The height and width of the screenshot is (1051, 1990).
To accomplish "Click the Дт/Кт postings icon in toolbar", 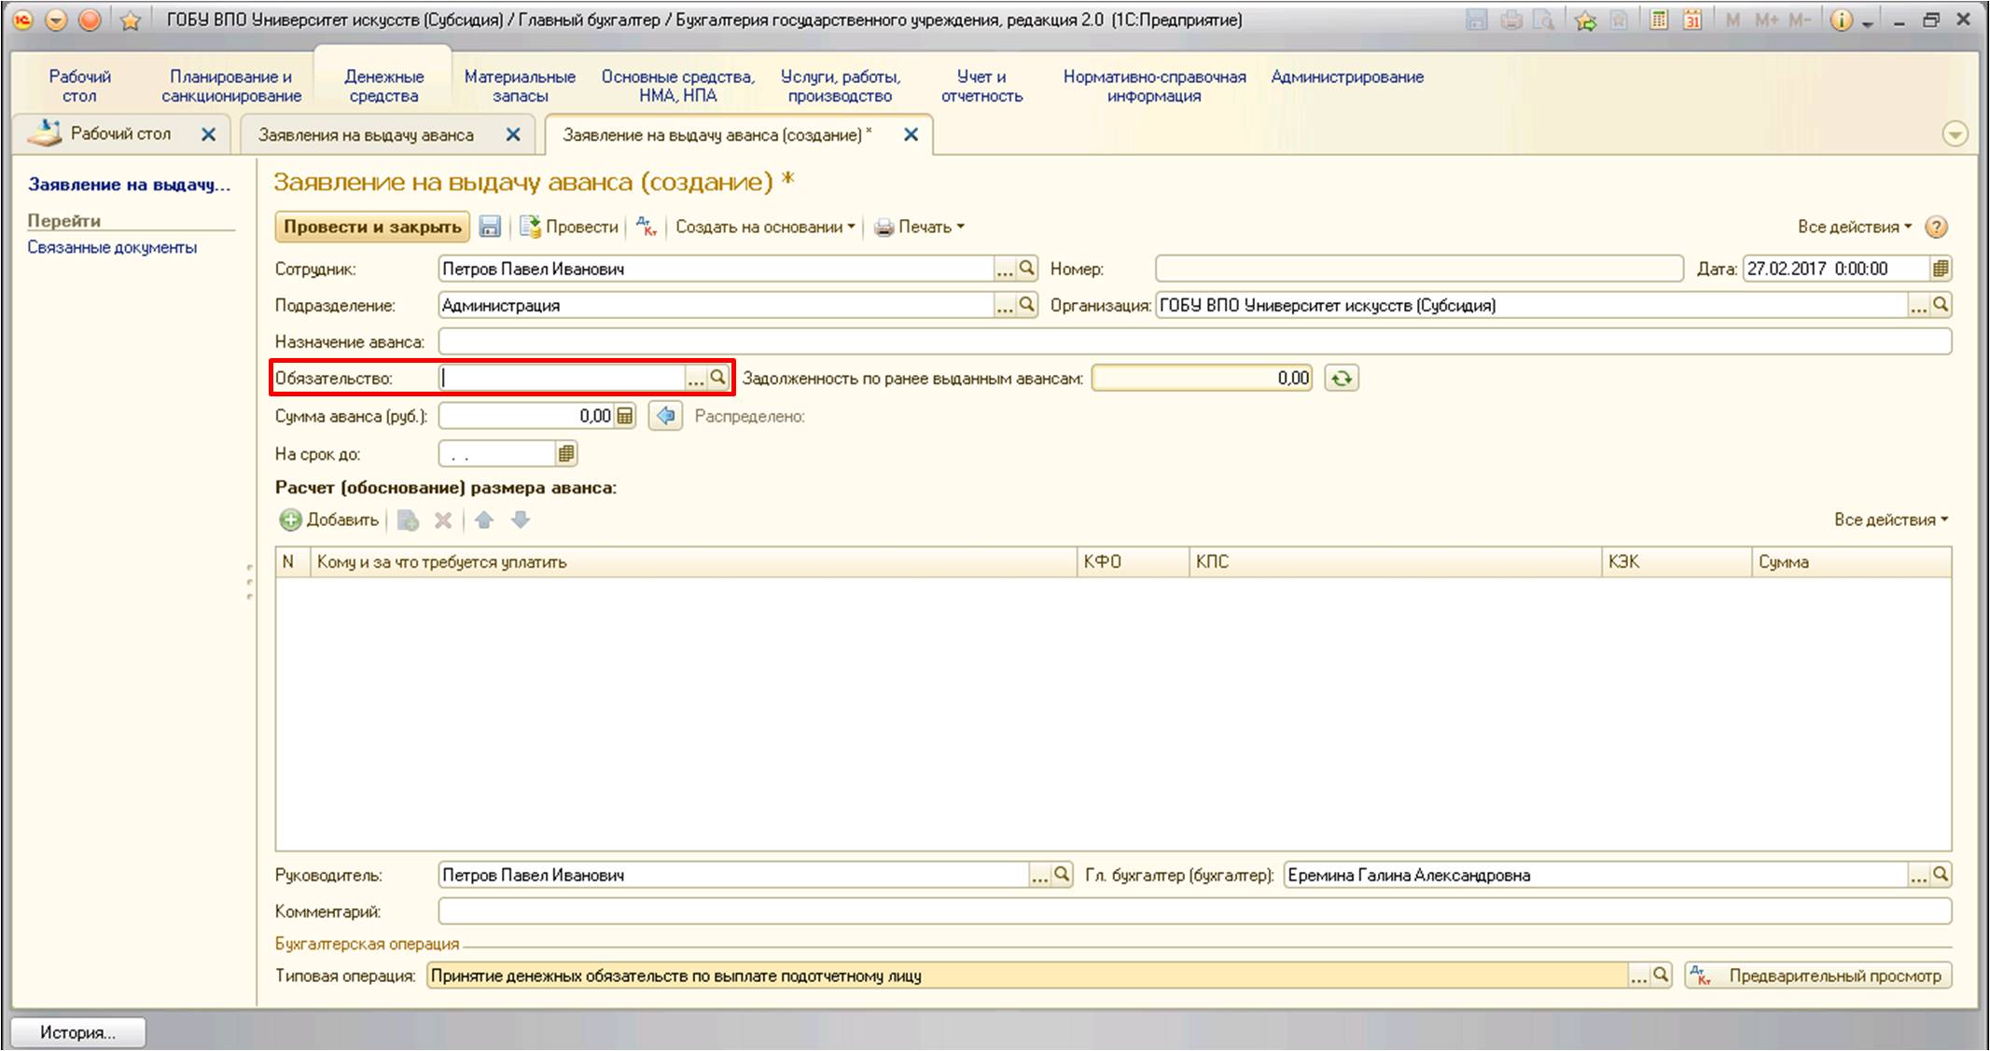I will pyautogui.click(x=647, y=227).
